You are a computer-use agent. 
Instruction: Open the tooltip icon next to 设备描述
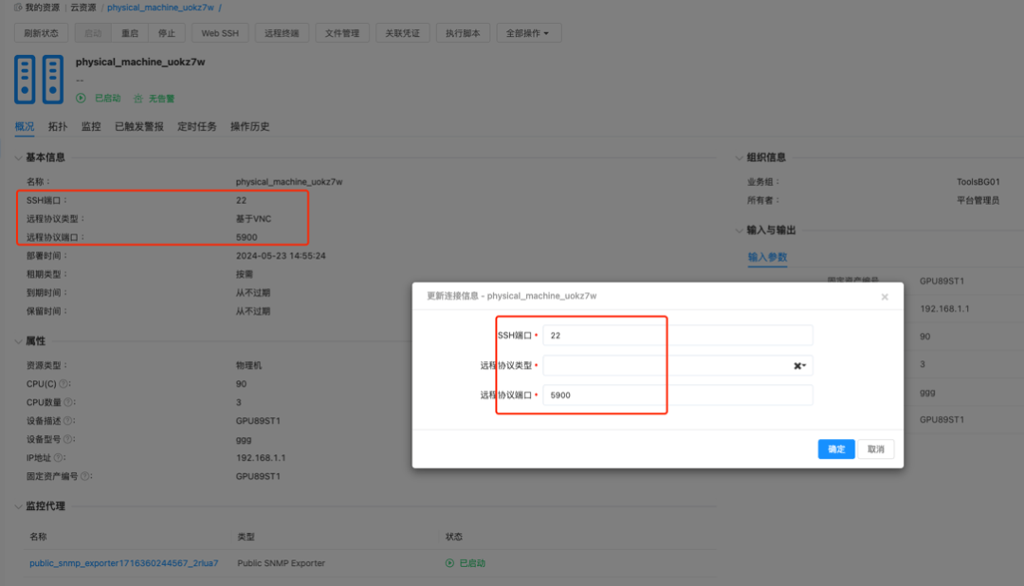68,420
